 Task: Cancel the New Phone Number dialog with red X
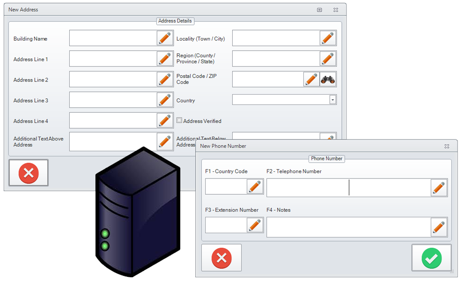[221, 258]
